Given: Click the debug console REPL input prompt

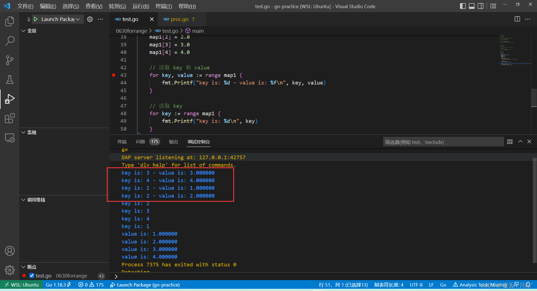Looking at the screenshot, I should [x=323, y=276].
